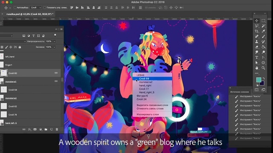Select the Pen tool
The width and height of the screenshot is (273, 153).
pos(264,57)
